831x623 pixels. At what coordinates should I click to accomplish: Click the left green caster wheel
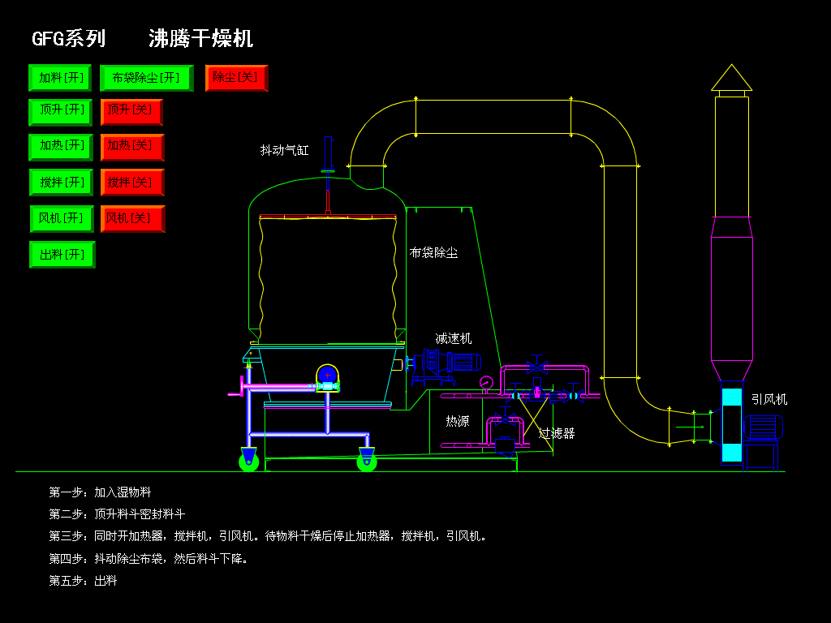[x=249, y=462]
